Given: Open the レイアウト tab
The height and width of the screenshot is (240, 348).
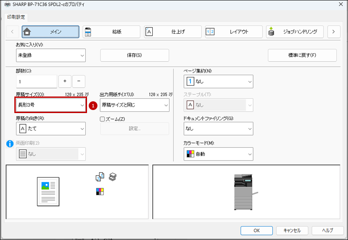Looking at the screenshot, I should (x=234, y=32).
